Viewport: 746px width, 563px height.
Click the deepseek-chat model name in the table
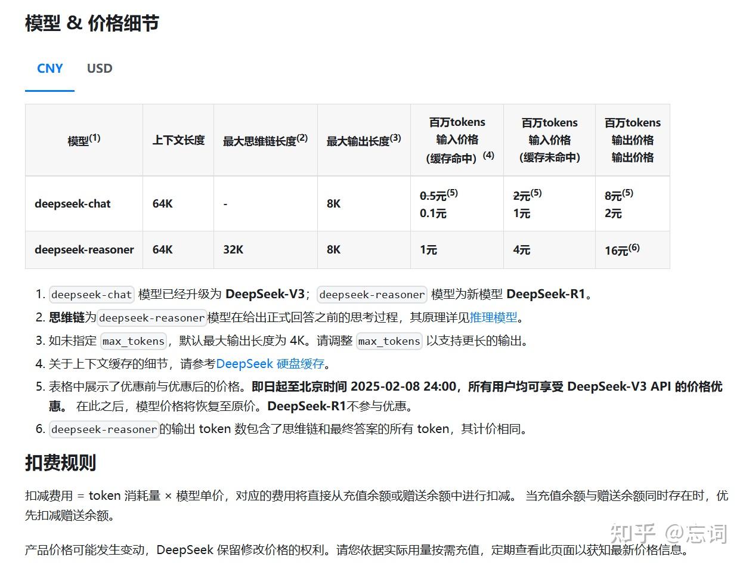coord(72,203)
